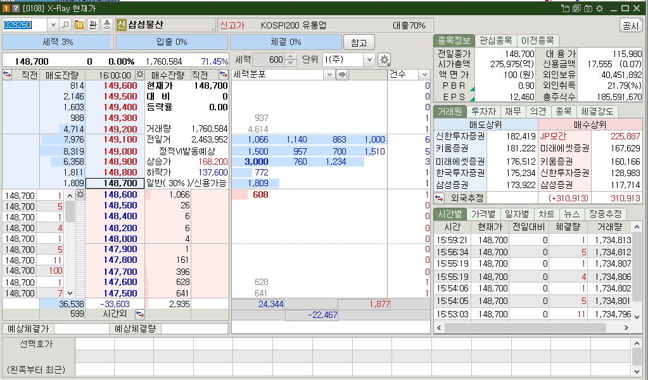Click the 예상체결량 value field
This screenshot has height=380, width=648.
[x=194, y=329]
